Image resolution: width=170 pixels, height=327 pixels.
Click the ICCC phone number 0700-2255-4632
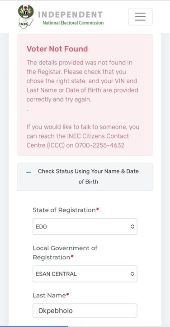(99, 145)
